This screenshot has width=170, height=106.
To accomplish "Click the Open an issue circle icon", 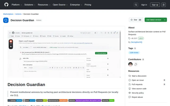I will click(130, 80).
